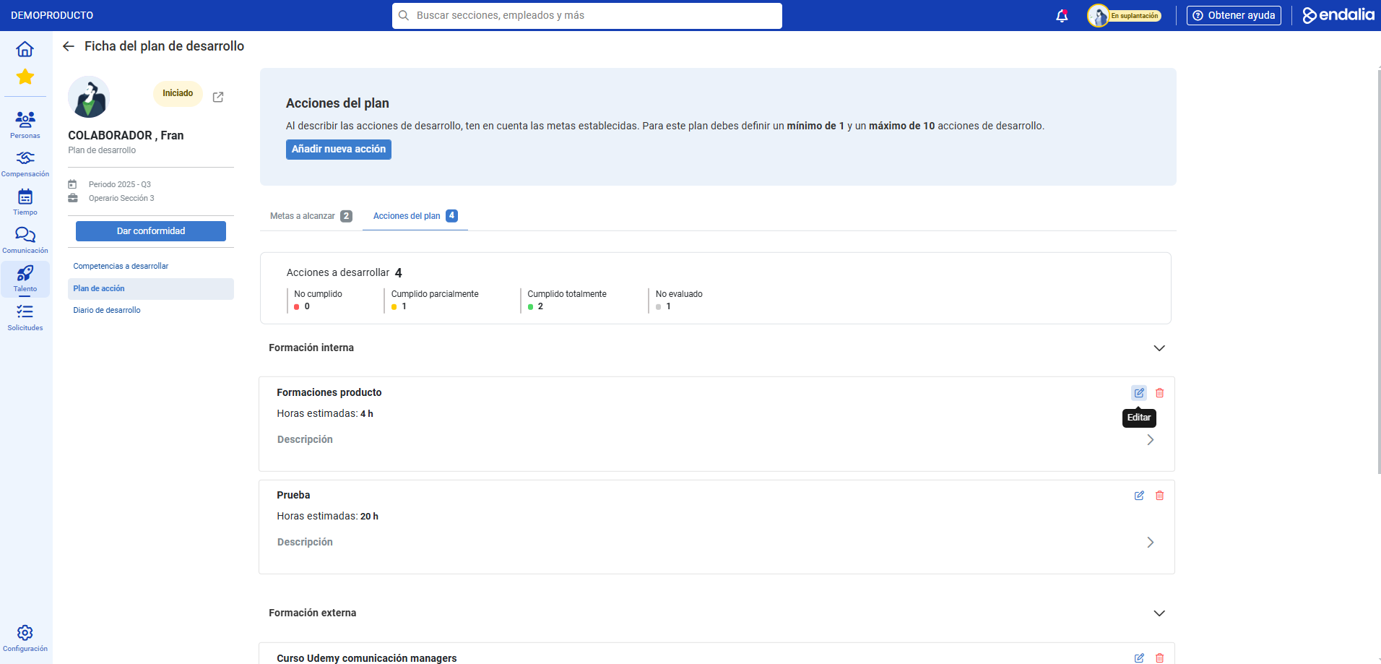Open Competencias a desarrollar menu item

(121, 267)
